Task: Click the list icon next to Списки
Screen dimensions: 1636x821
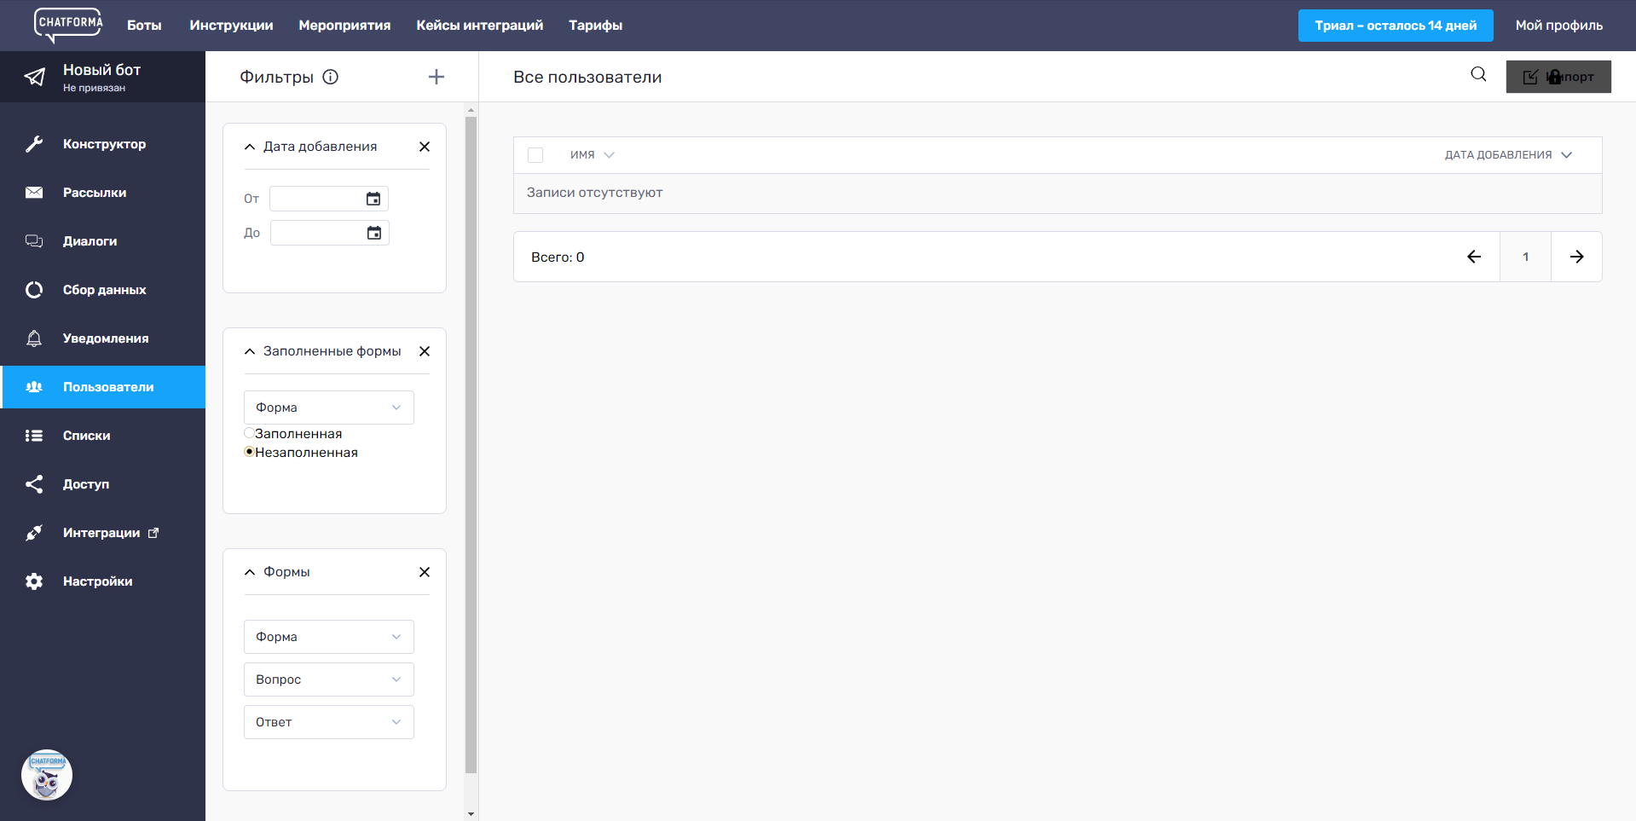Action: [x=34, y=436]
